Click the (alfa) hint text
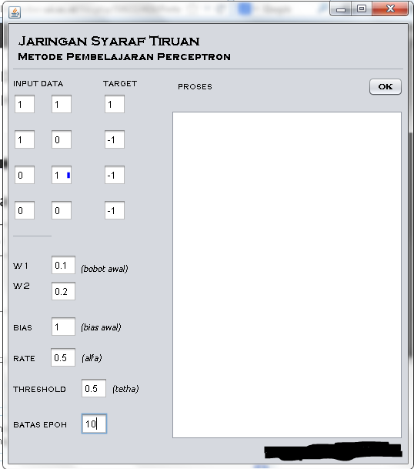Screen dimensions: 414x469 tap(92, 358)
